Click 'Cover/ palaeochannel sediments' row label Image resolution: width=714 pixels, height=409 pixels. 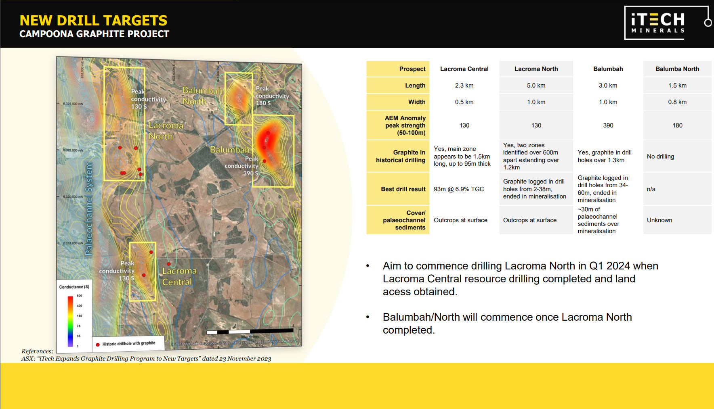[398, 220]
